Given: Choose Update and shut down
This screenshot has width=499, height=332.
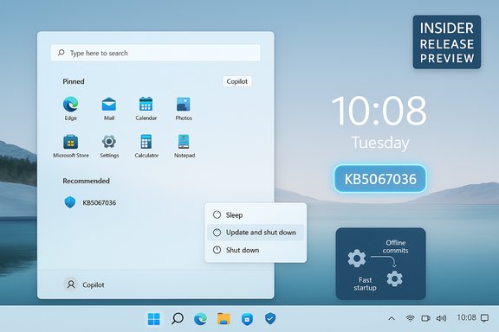Looking at the screenshot, I should click(x=256, y=233).
